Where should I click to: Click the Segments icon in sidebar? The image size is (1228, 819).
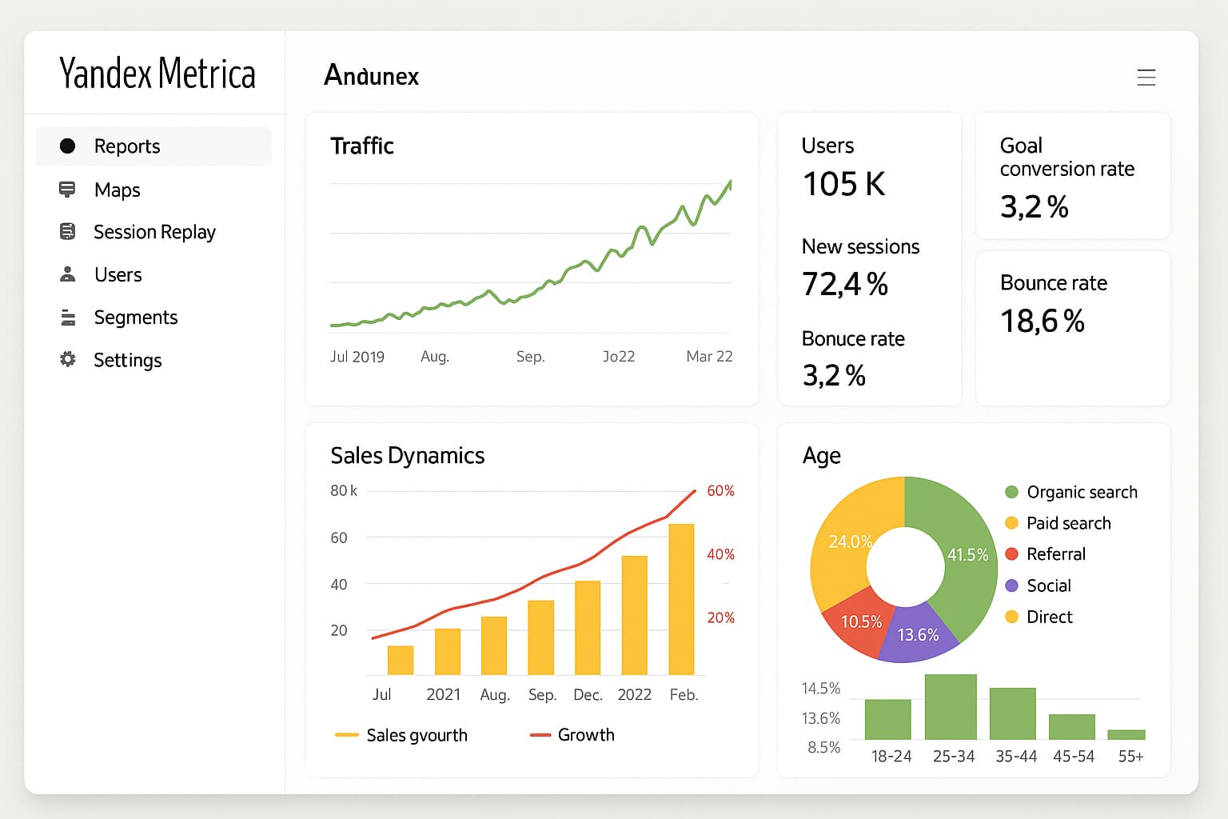pos(68,318)
